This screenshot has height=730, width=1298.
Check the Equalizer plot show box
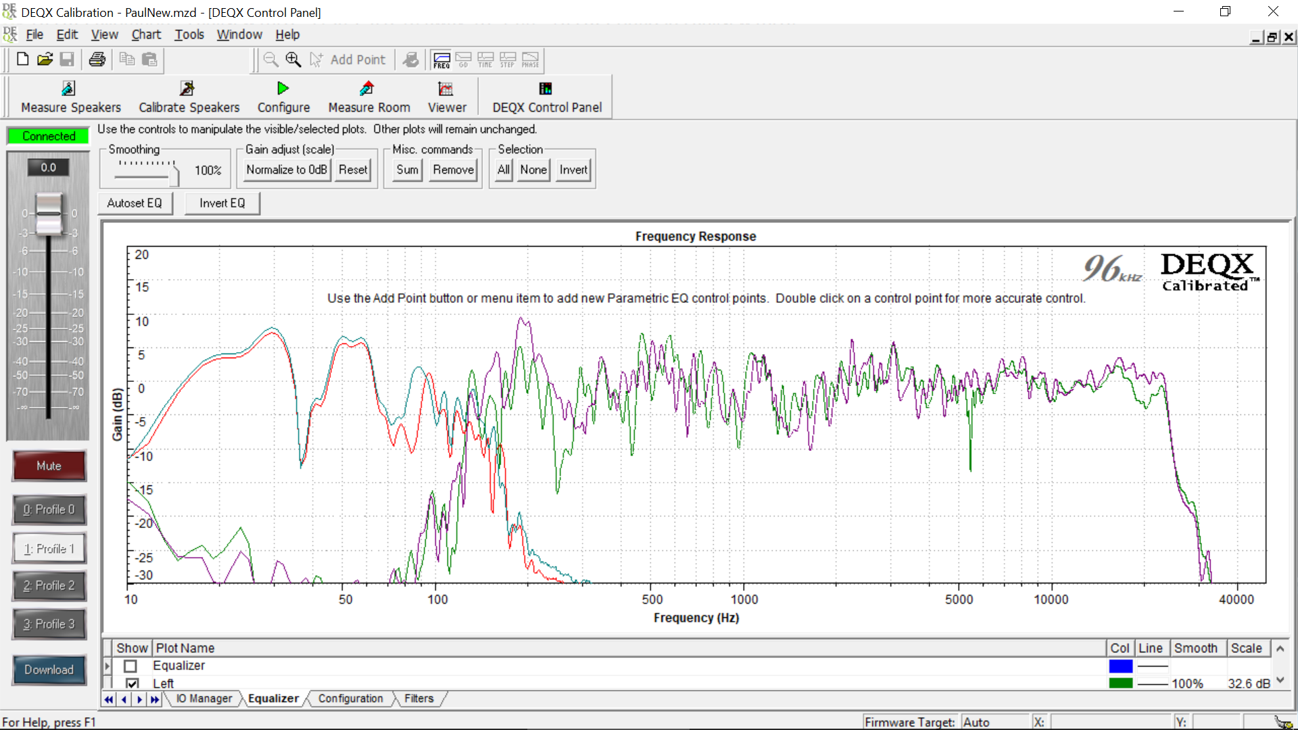[130, 666]
